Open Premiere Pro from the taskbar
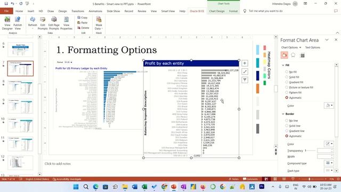Viewport: 341px width, 192px height. pos(262,187)
